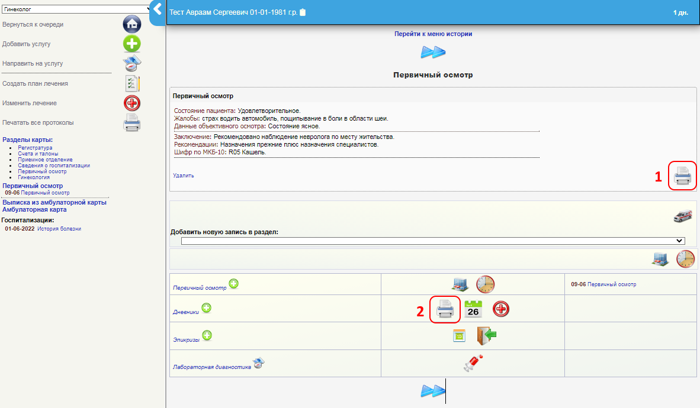The width and height of the screenshot is (700, 408).
Task: Click the syringe icon in laboratory diagnostics row
Action: [473, 363]
